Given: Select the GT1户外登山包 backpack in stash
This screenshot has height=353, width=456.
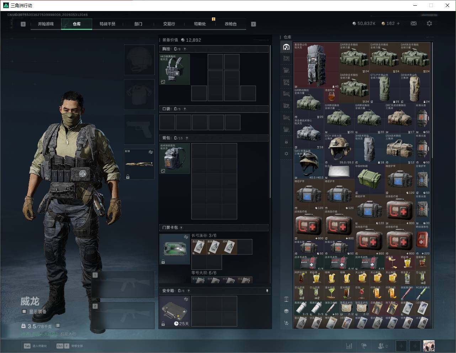Looking at the screenshot, I should tap(385, 88).
